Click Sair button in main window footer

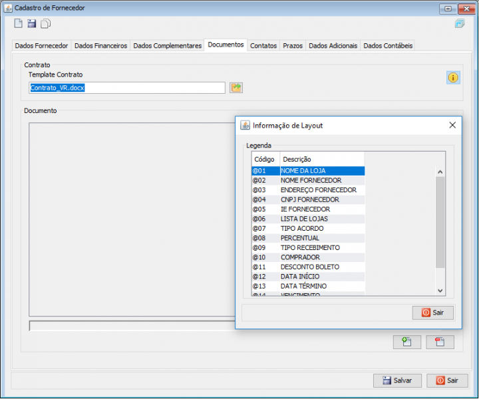pos(447,380)
